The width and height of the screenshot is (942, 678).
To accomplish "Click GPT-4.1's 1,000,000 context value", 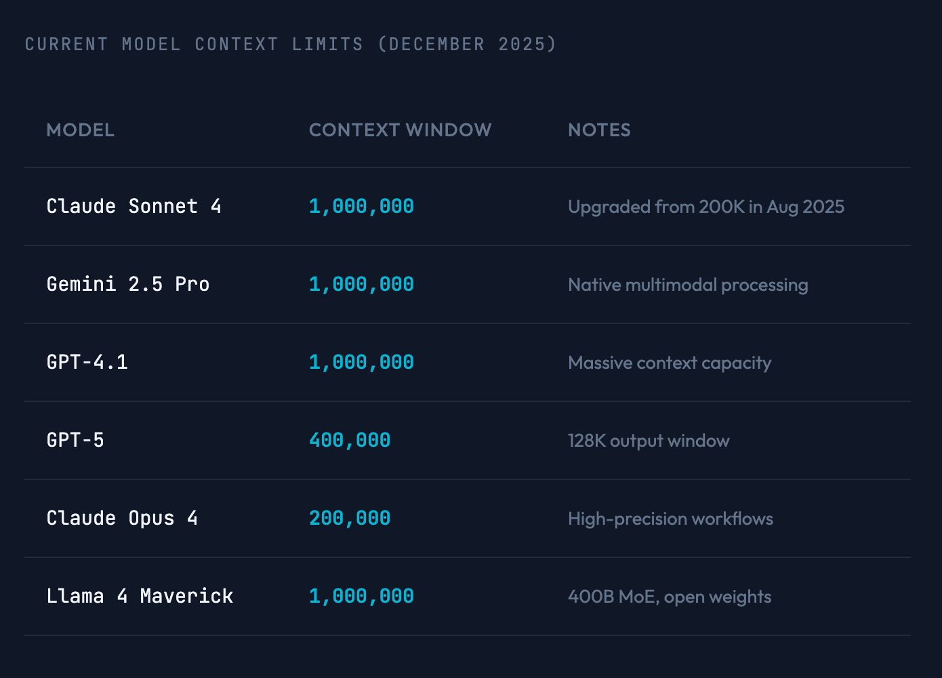I will click(361, 362).
